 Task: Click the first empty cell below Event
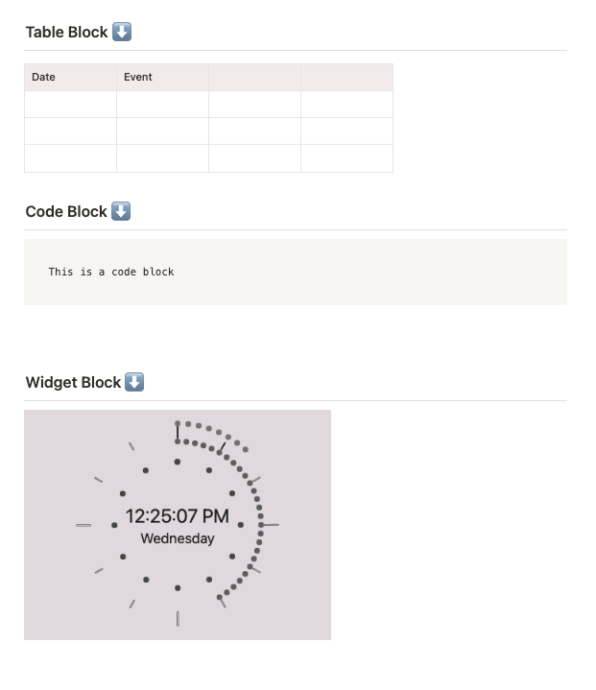(x=162, y=104)
